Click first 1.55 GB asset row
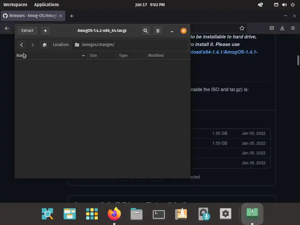 point(230,133)
